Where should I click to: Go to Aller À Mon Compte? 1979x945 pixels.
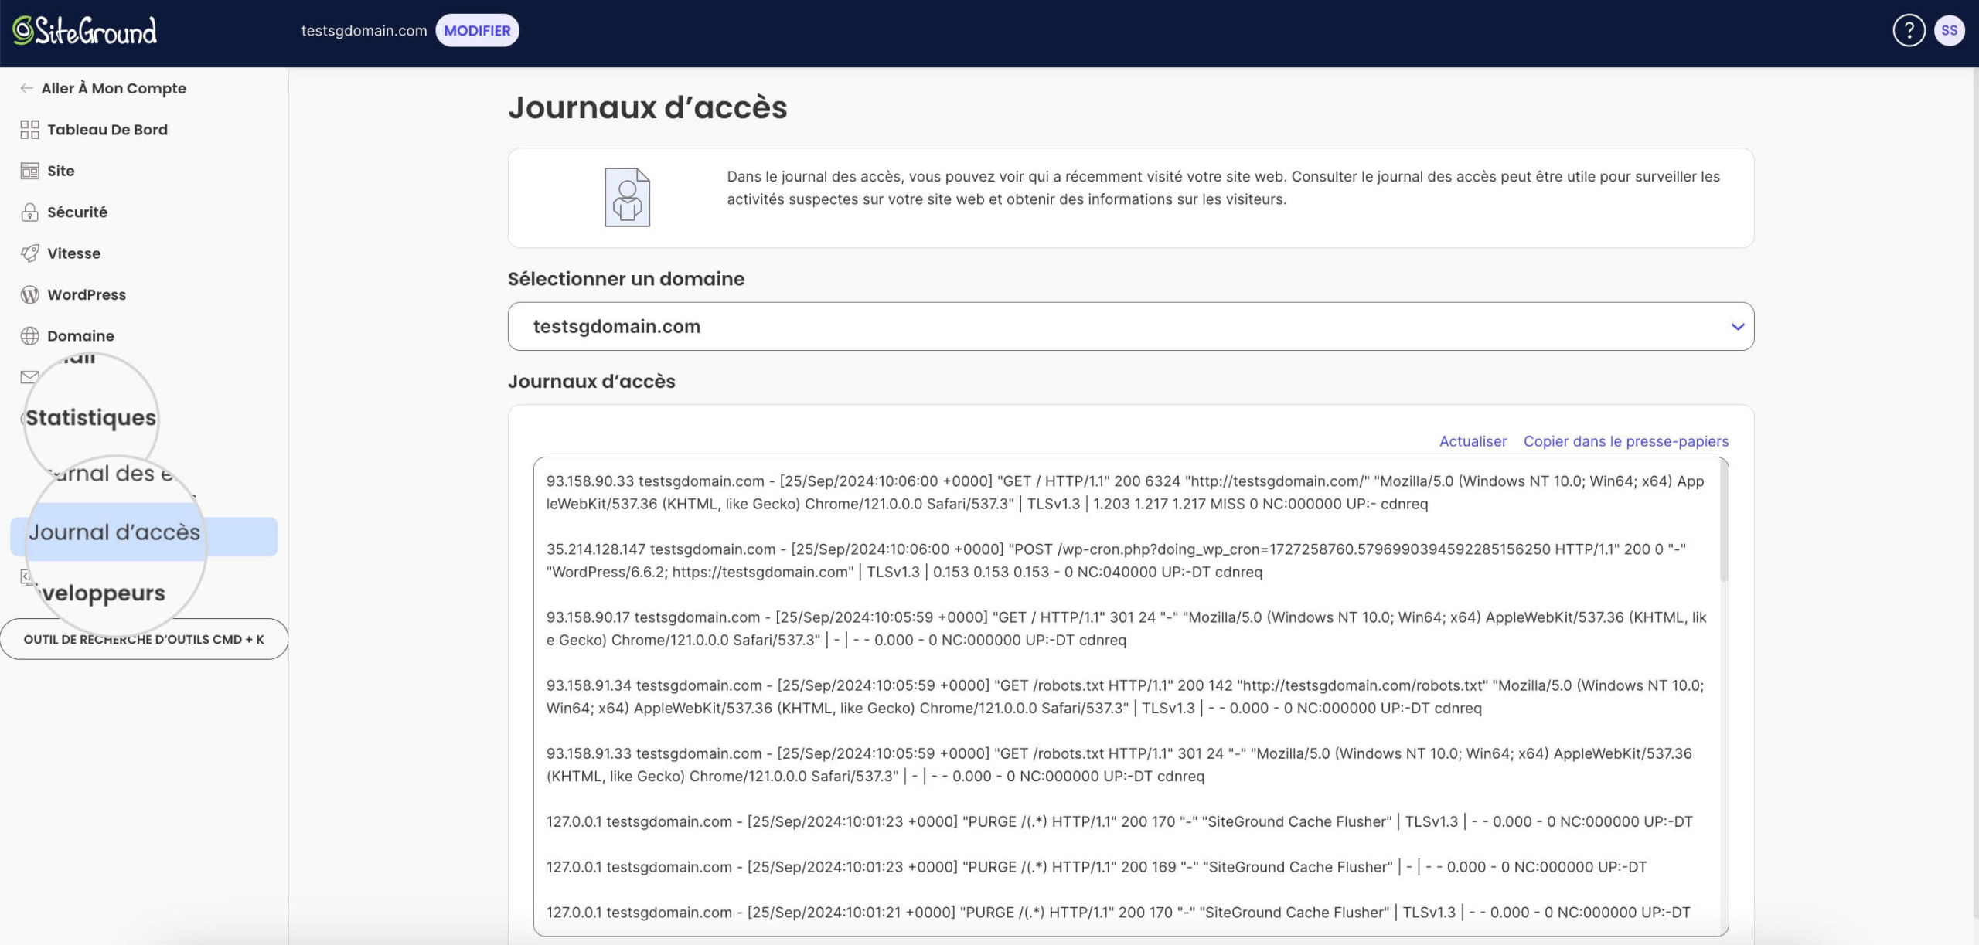tap(114, 88)
